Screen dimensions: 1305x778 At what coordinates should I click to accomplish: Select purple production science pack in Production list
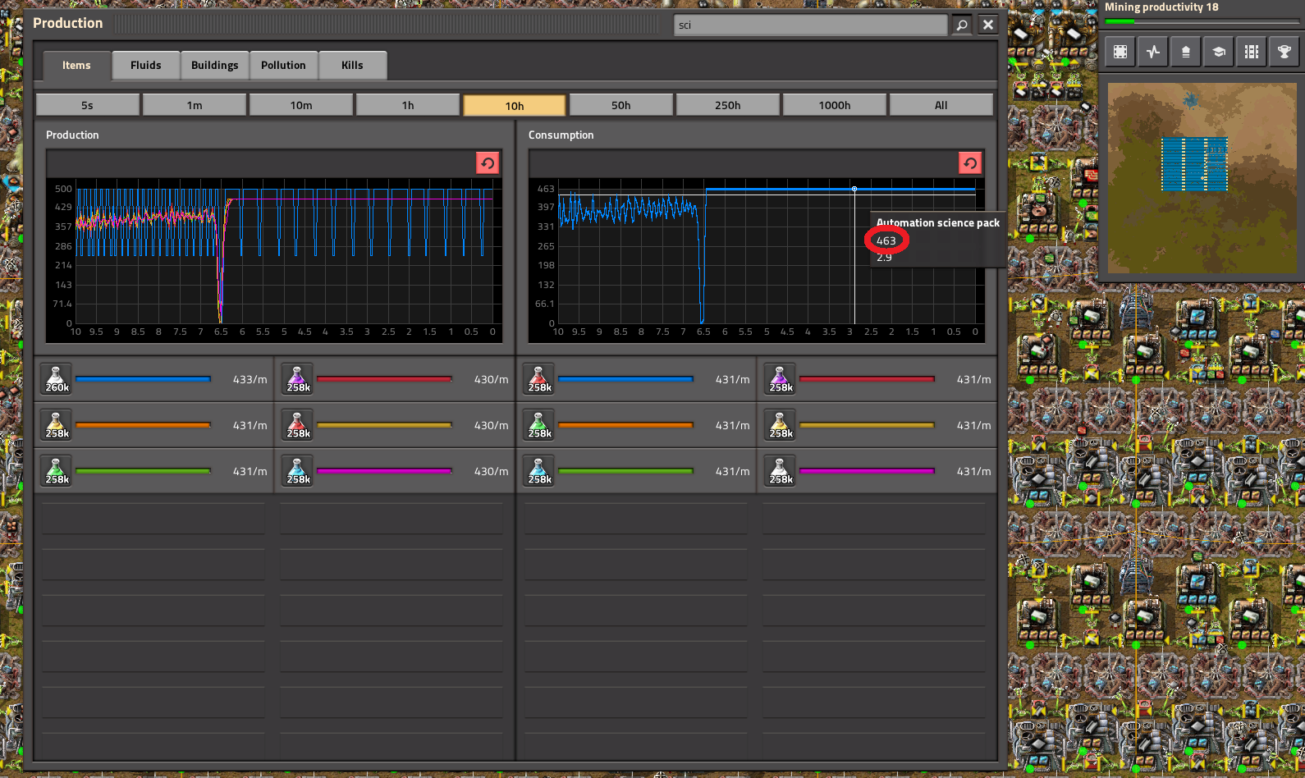point(298,379)
